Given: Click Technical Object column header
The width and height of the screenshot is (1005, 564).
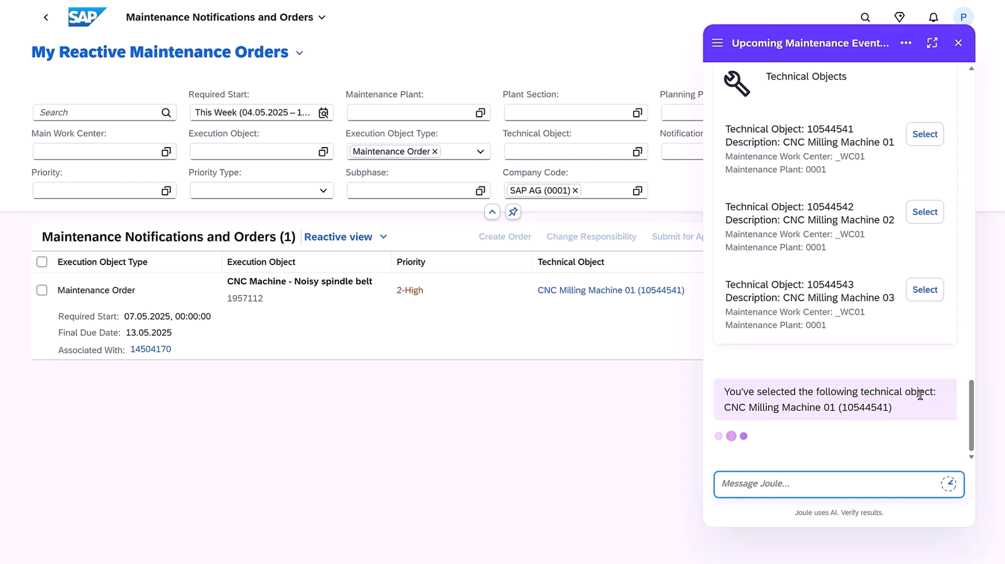Looking at the screenshot, I should 571,262.
